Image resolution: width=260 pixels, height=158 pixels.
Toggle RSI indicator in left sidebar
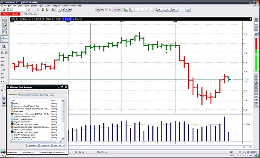(2, 74)
